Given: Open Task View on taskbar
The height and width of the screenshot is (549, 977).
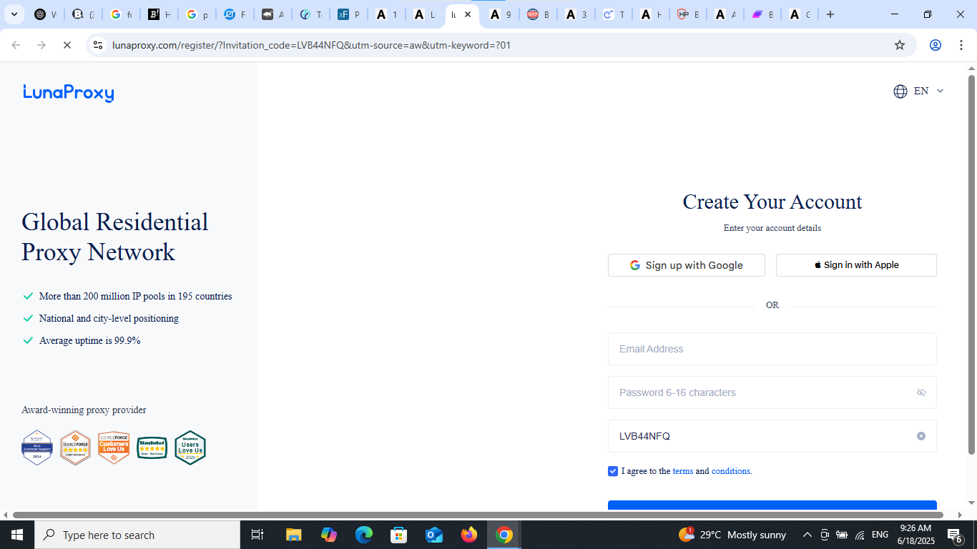Looking at the screenshot, I should (257, 535).
